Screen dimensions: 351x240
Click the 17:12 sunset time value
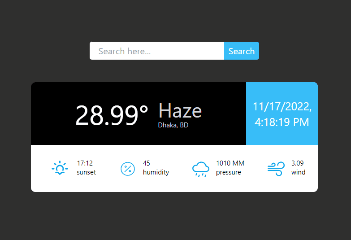click(x=85, y=163)
